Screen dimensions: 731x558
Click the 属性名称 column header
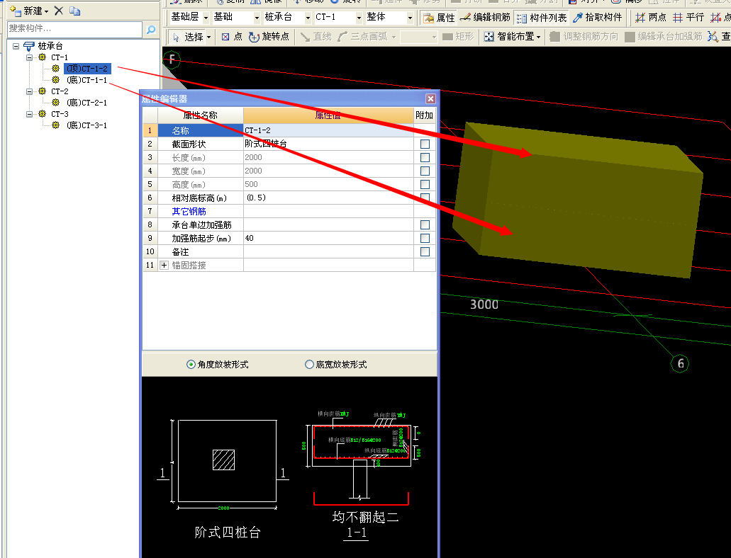coord(201,115)
